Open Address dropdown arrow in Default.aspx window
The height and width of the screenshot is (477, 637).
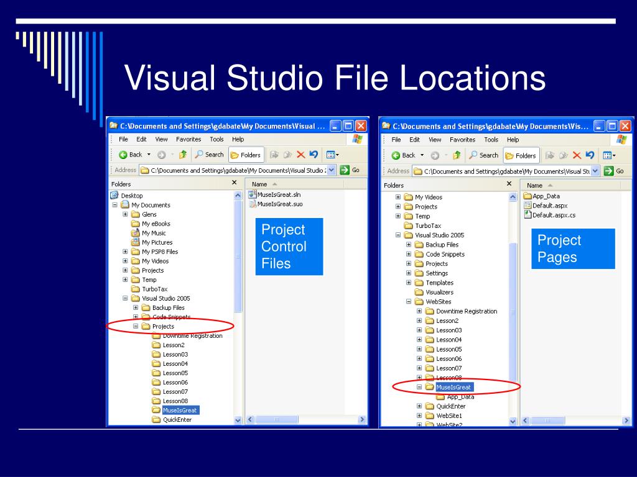[595, 171]
